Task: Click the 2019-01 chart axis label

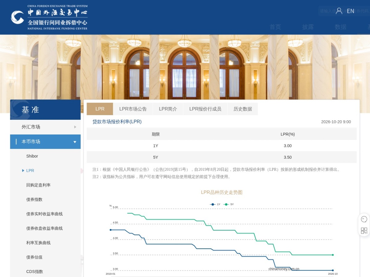Action: [x=110, y=274]
